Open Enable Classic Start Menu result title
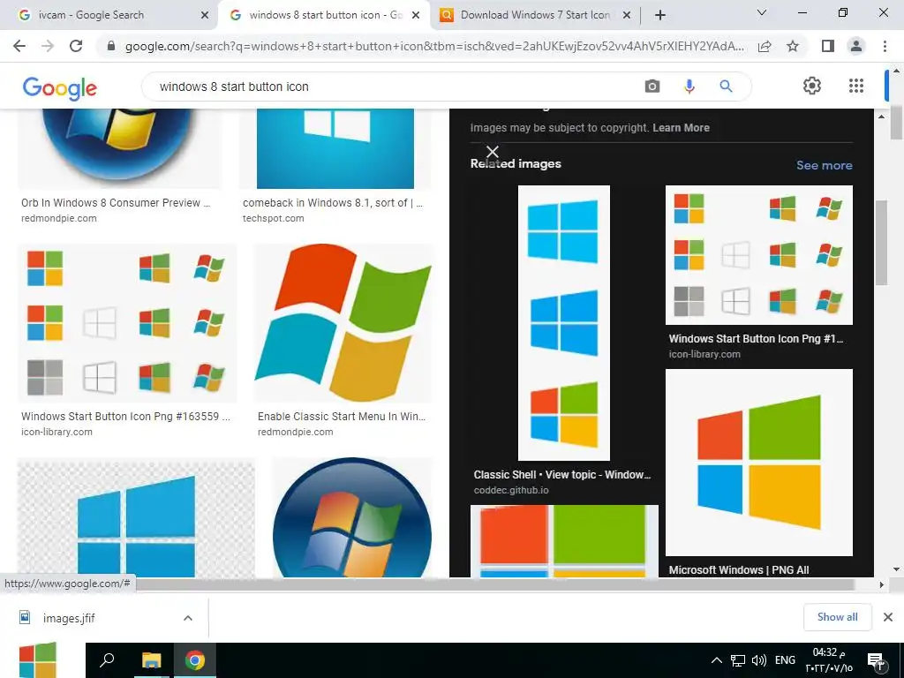Screen dimensions: 904x678 342,417
